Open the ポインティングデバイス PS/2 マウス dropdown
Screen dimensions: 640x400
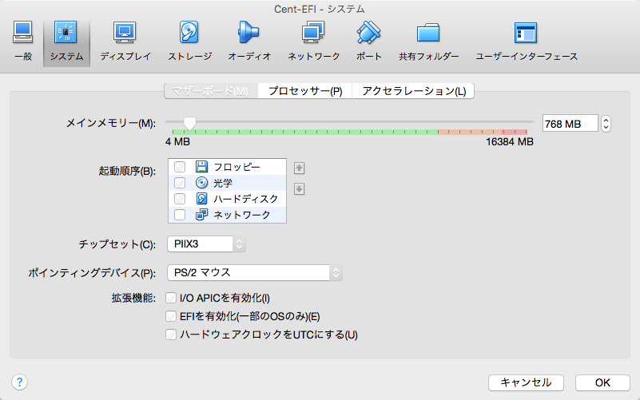254,272
